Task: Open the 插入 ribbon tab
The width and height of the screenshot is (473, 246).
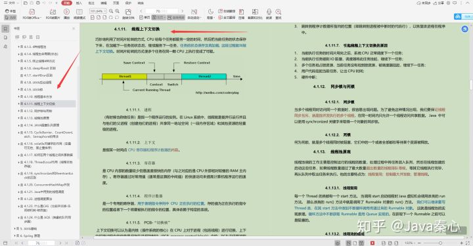Action: tap(79, 3)
